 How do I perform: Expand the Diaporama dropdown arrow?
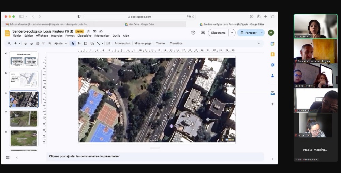point(232,33)
